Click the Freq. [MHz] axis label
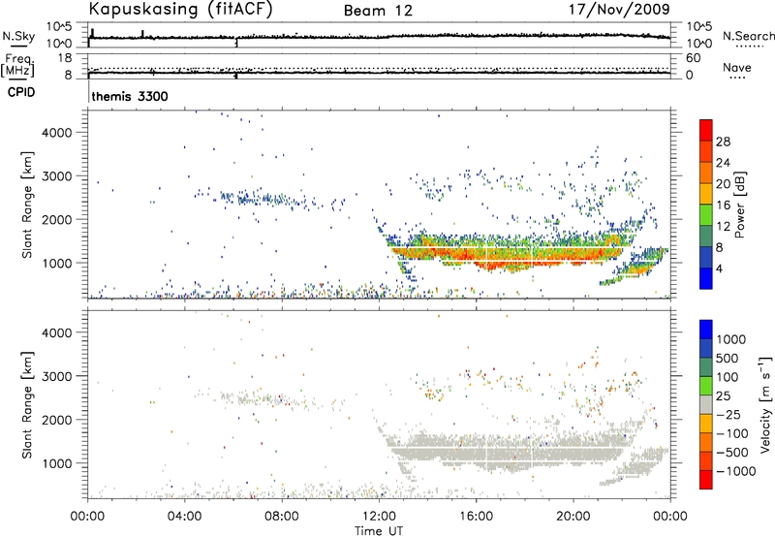775x537 pixels. pos(18,65)
